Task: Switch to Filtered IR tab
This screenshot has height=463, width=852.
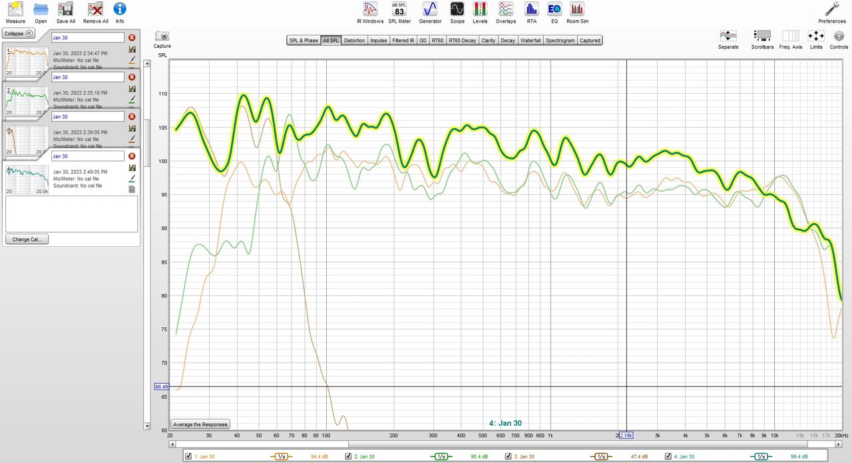Action: tap(403, 41)
